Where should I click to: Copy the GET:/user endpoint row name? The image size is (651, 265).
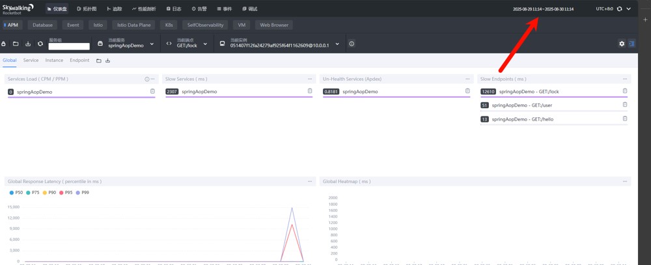(x=625, y=105)
